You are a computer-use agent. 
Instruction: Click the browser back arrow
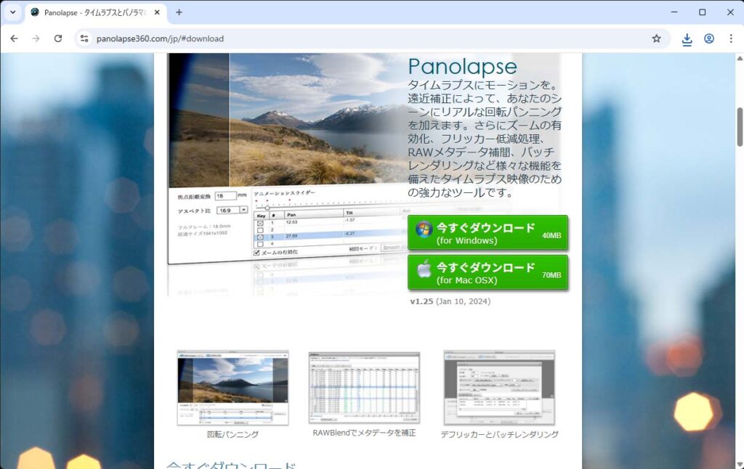pos(14,38)
